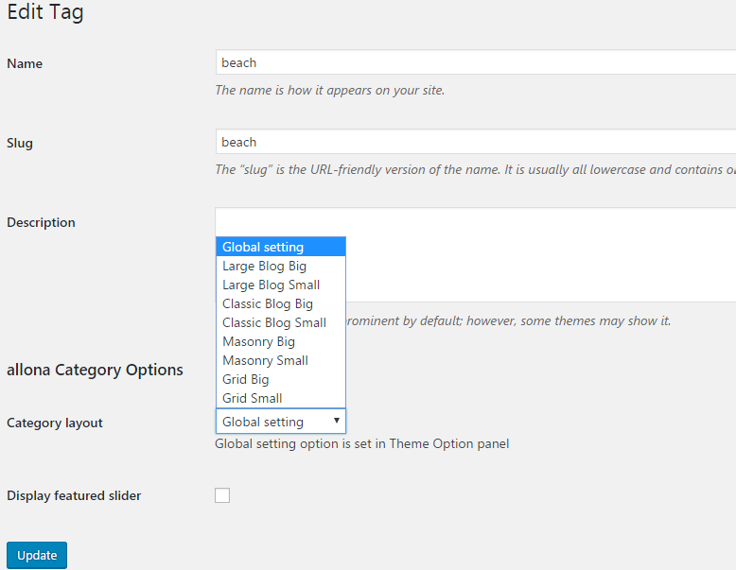Select highlighted Global setting option in list
Viewport: 736px width, 570px height.
pyautogui.click(x=280, y=247)
